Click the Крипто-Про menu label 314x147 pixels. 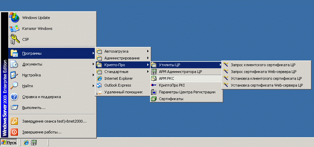point(115,65)
